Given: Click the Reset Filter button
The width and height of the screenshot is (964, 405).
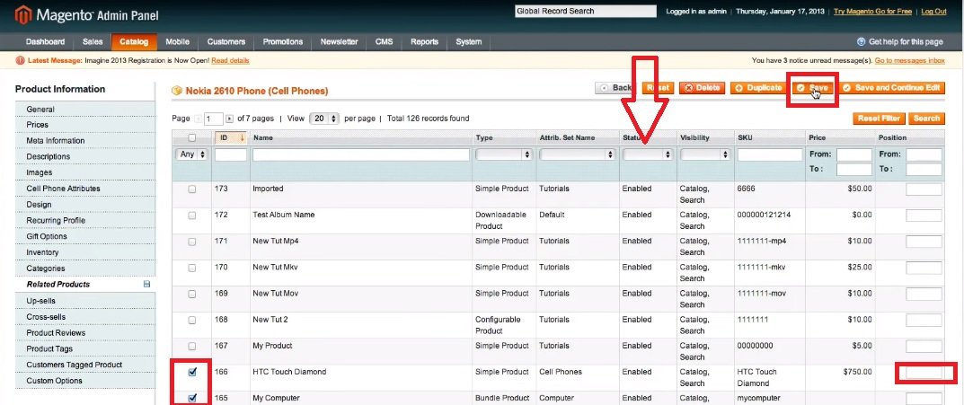Looking at the screenshot, I should pos(879,118).
